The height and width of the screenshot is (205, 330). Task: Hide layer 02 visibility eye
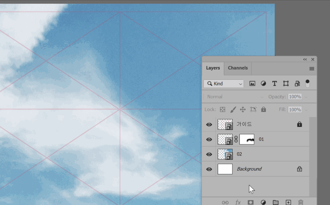click(x=209, y=154)
